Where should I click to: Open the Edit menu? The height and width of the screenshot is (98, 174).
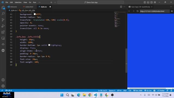tap(11, 2)
